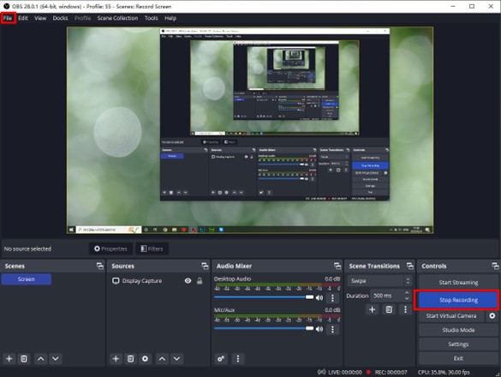This screenshot has width=501, height=377.
Task: Open source properties gear in Sources panel
Action: [x=145, y=358]
